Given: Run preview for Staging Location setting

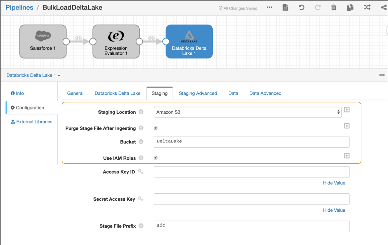Looking at the screenshot, I should click(346, 110).
